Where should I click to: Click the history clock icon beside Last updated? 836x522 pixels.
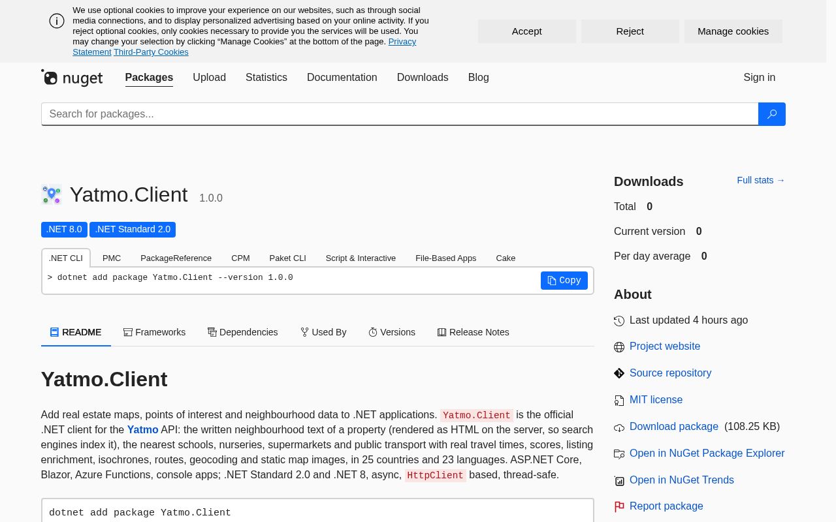pos(619,321)
